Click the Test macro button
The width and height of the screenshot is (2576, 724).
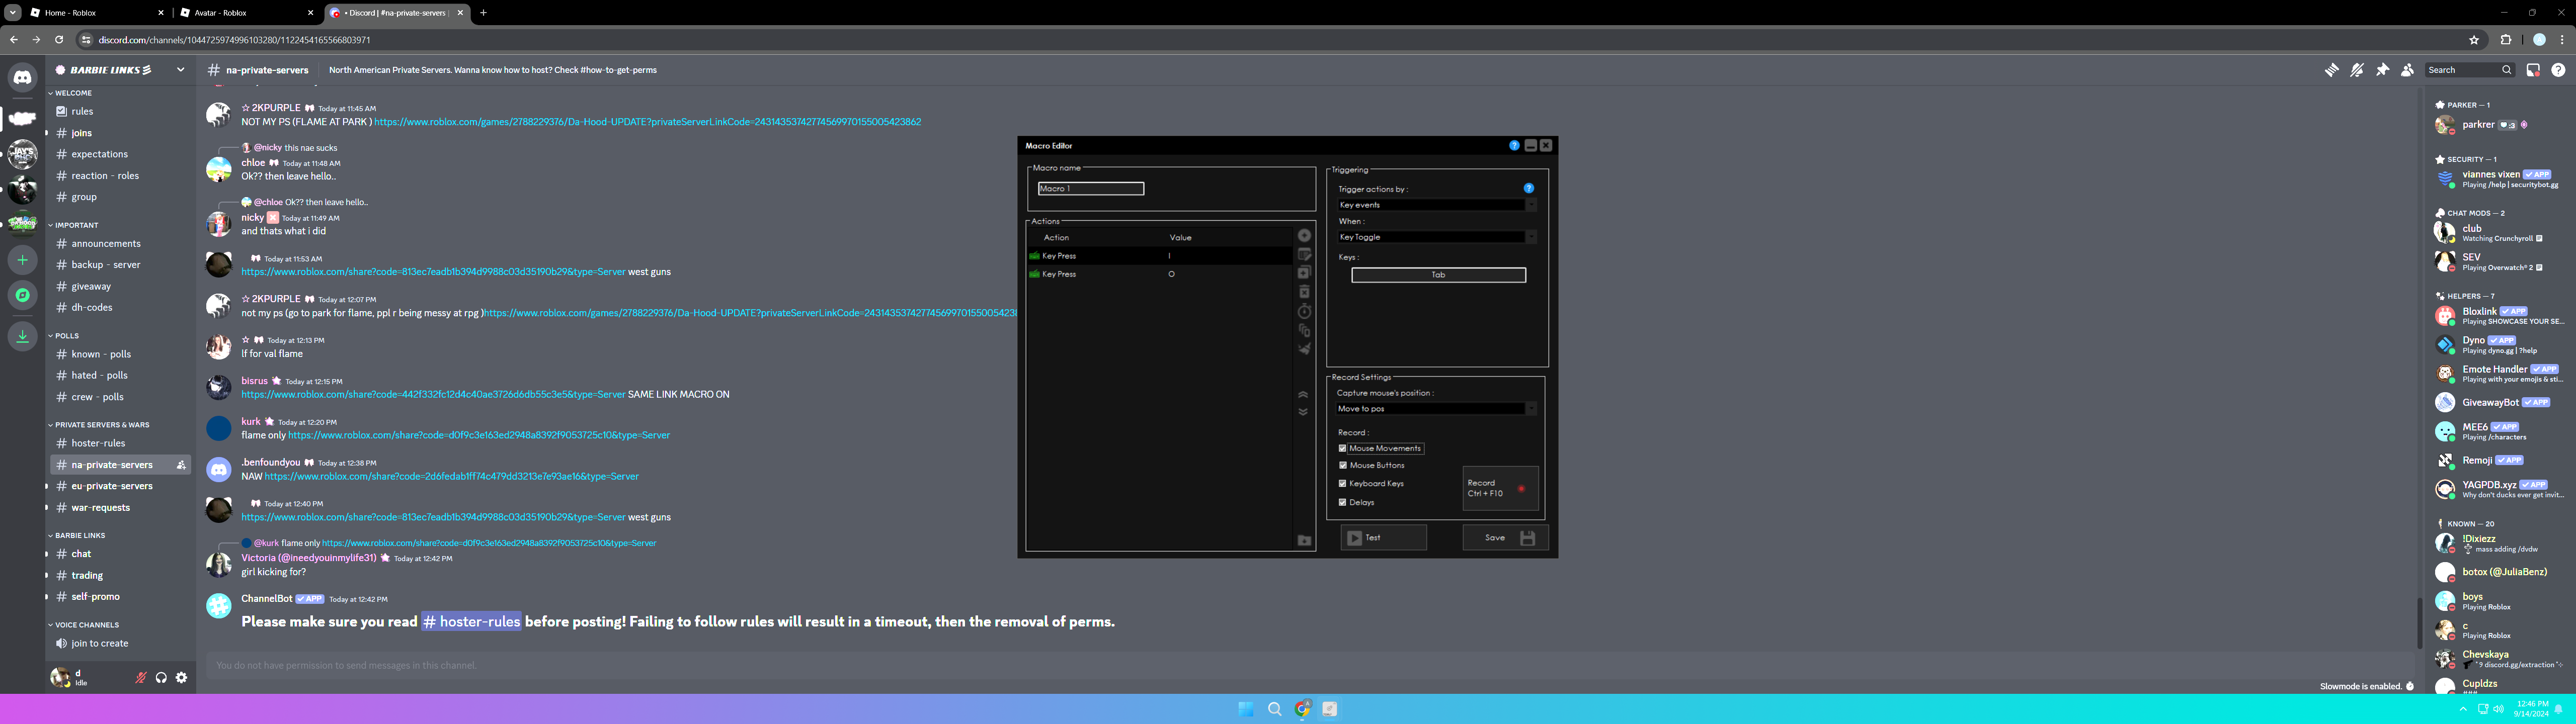(x=1383, y=538)
